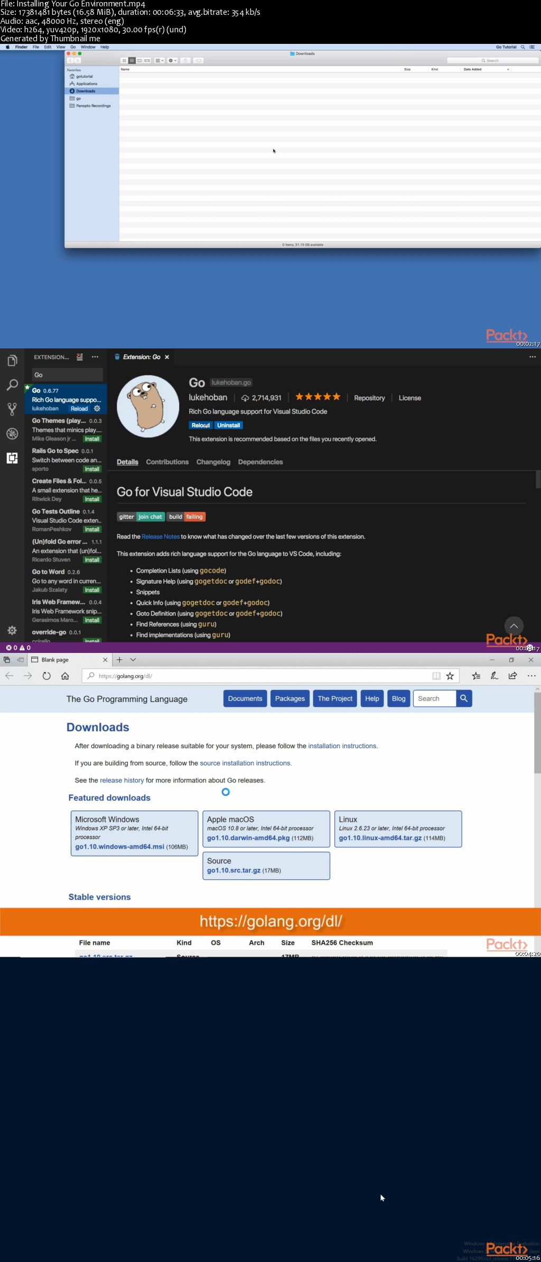Click the go1.10.windows-amd64.msi download link
541x1262 pixels.
pyautogui.click(x=120, y=846)
